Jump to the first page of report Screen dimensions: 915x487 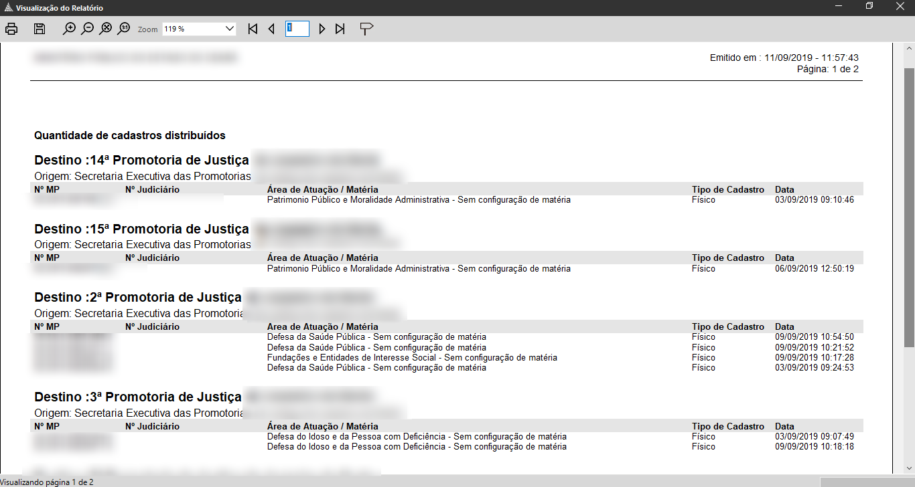click(x=253, y=29)
